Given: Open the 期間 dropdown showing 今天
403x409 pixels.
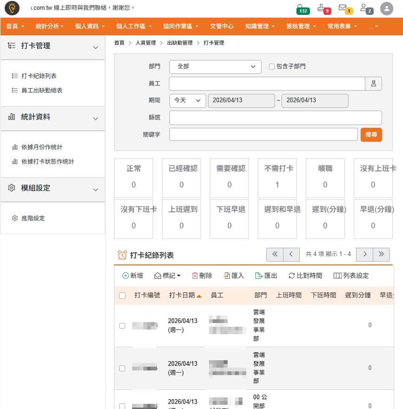Looking at the screenshot, I should [187, 100].
